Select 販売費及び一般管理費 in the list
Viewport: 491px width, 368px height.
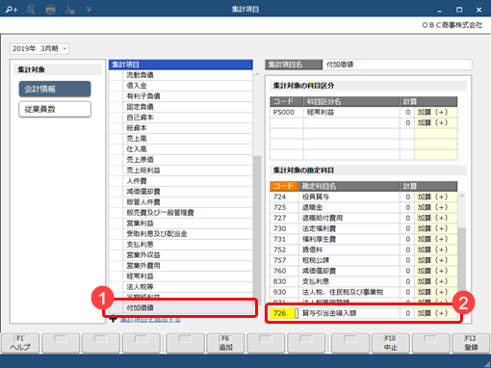(181, 213)
